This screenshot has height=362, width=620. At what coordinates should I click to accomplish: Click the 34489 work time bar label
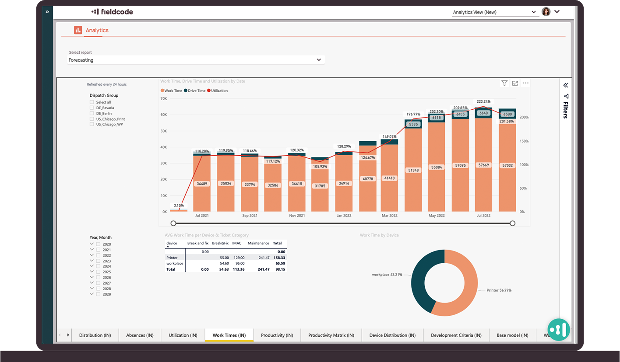coord(202,184)
